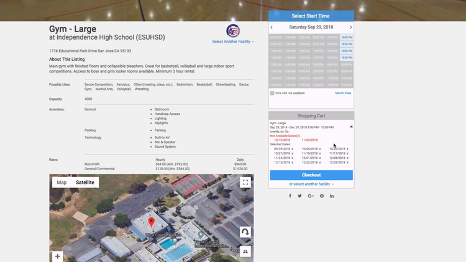
Task: Remove 11/24/2018 from selected dates
Action: pos(292,158)
